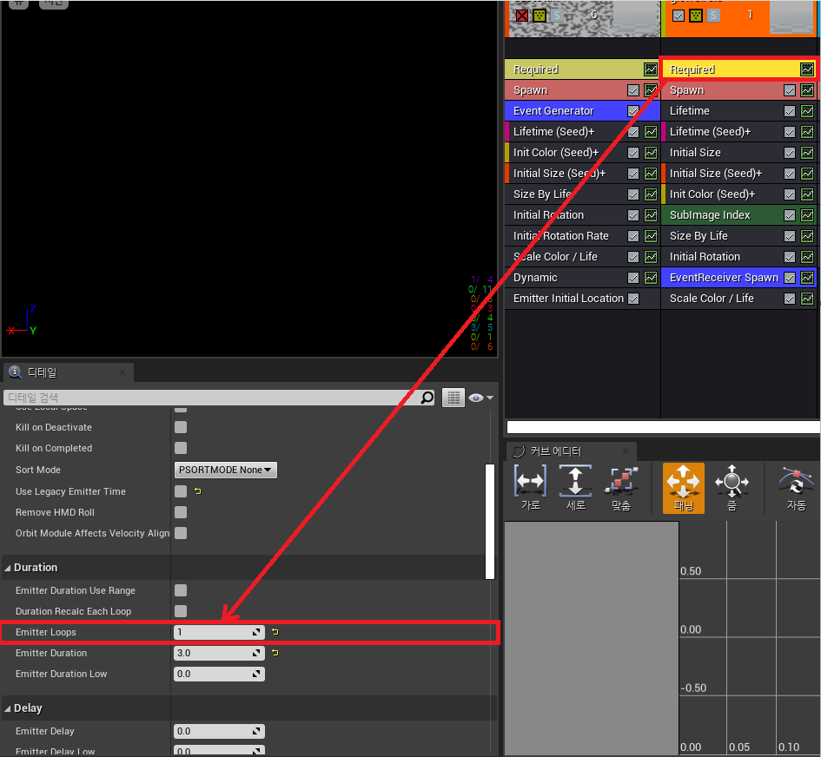Click spinner arrow on Emitter Delay field
The height and width of the screenshot is (757, 821).
pos(256,731)
